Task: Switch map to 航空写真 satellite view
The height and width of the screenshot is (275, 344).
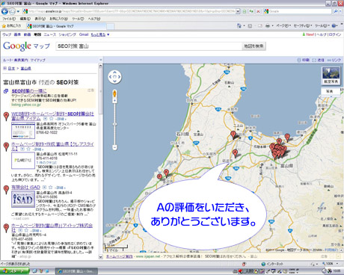Action: click(331, 75)
